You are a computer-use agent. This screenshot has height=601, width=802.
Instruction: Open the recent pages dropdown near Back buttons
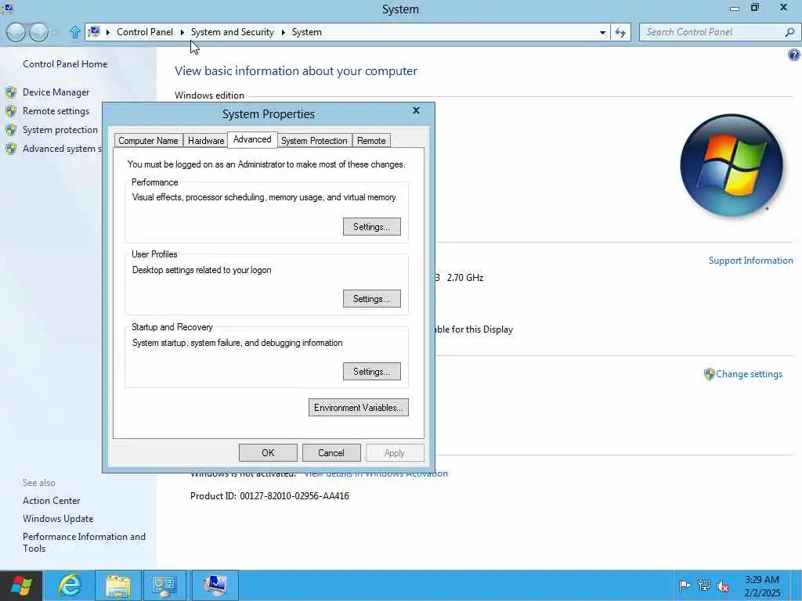[55, 33]
